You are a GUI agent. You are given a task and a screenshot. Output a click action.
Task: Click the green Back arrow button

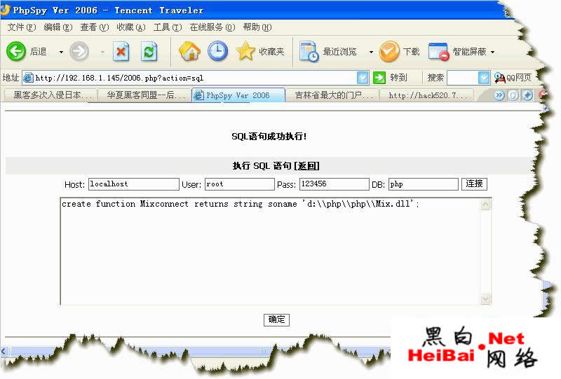pyautogui.click(x=17, y=51)
